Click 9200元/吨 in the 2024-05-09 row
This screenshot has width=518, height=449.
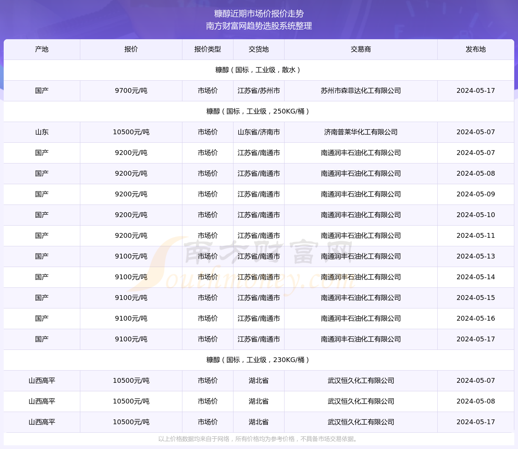(131, 194)
